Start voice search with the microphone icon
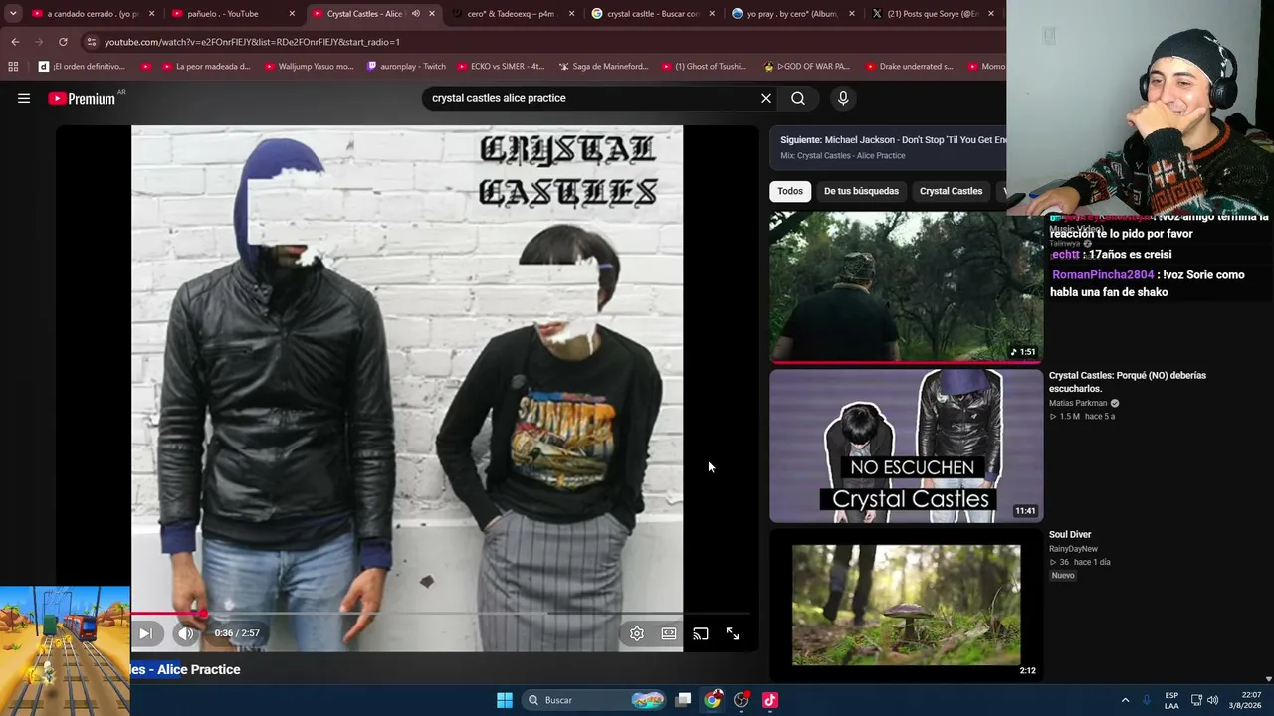This screenshot has width=1274, height=716. (x=843, y=98)
